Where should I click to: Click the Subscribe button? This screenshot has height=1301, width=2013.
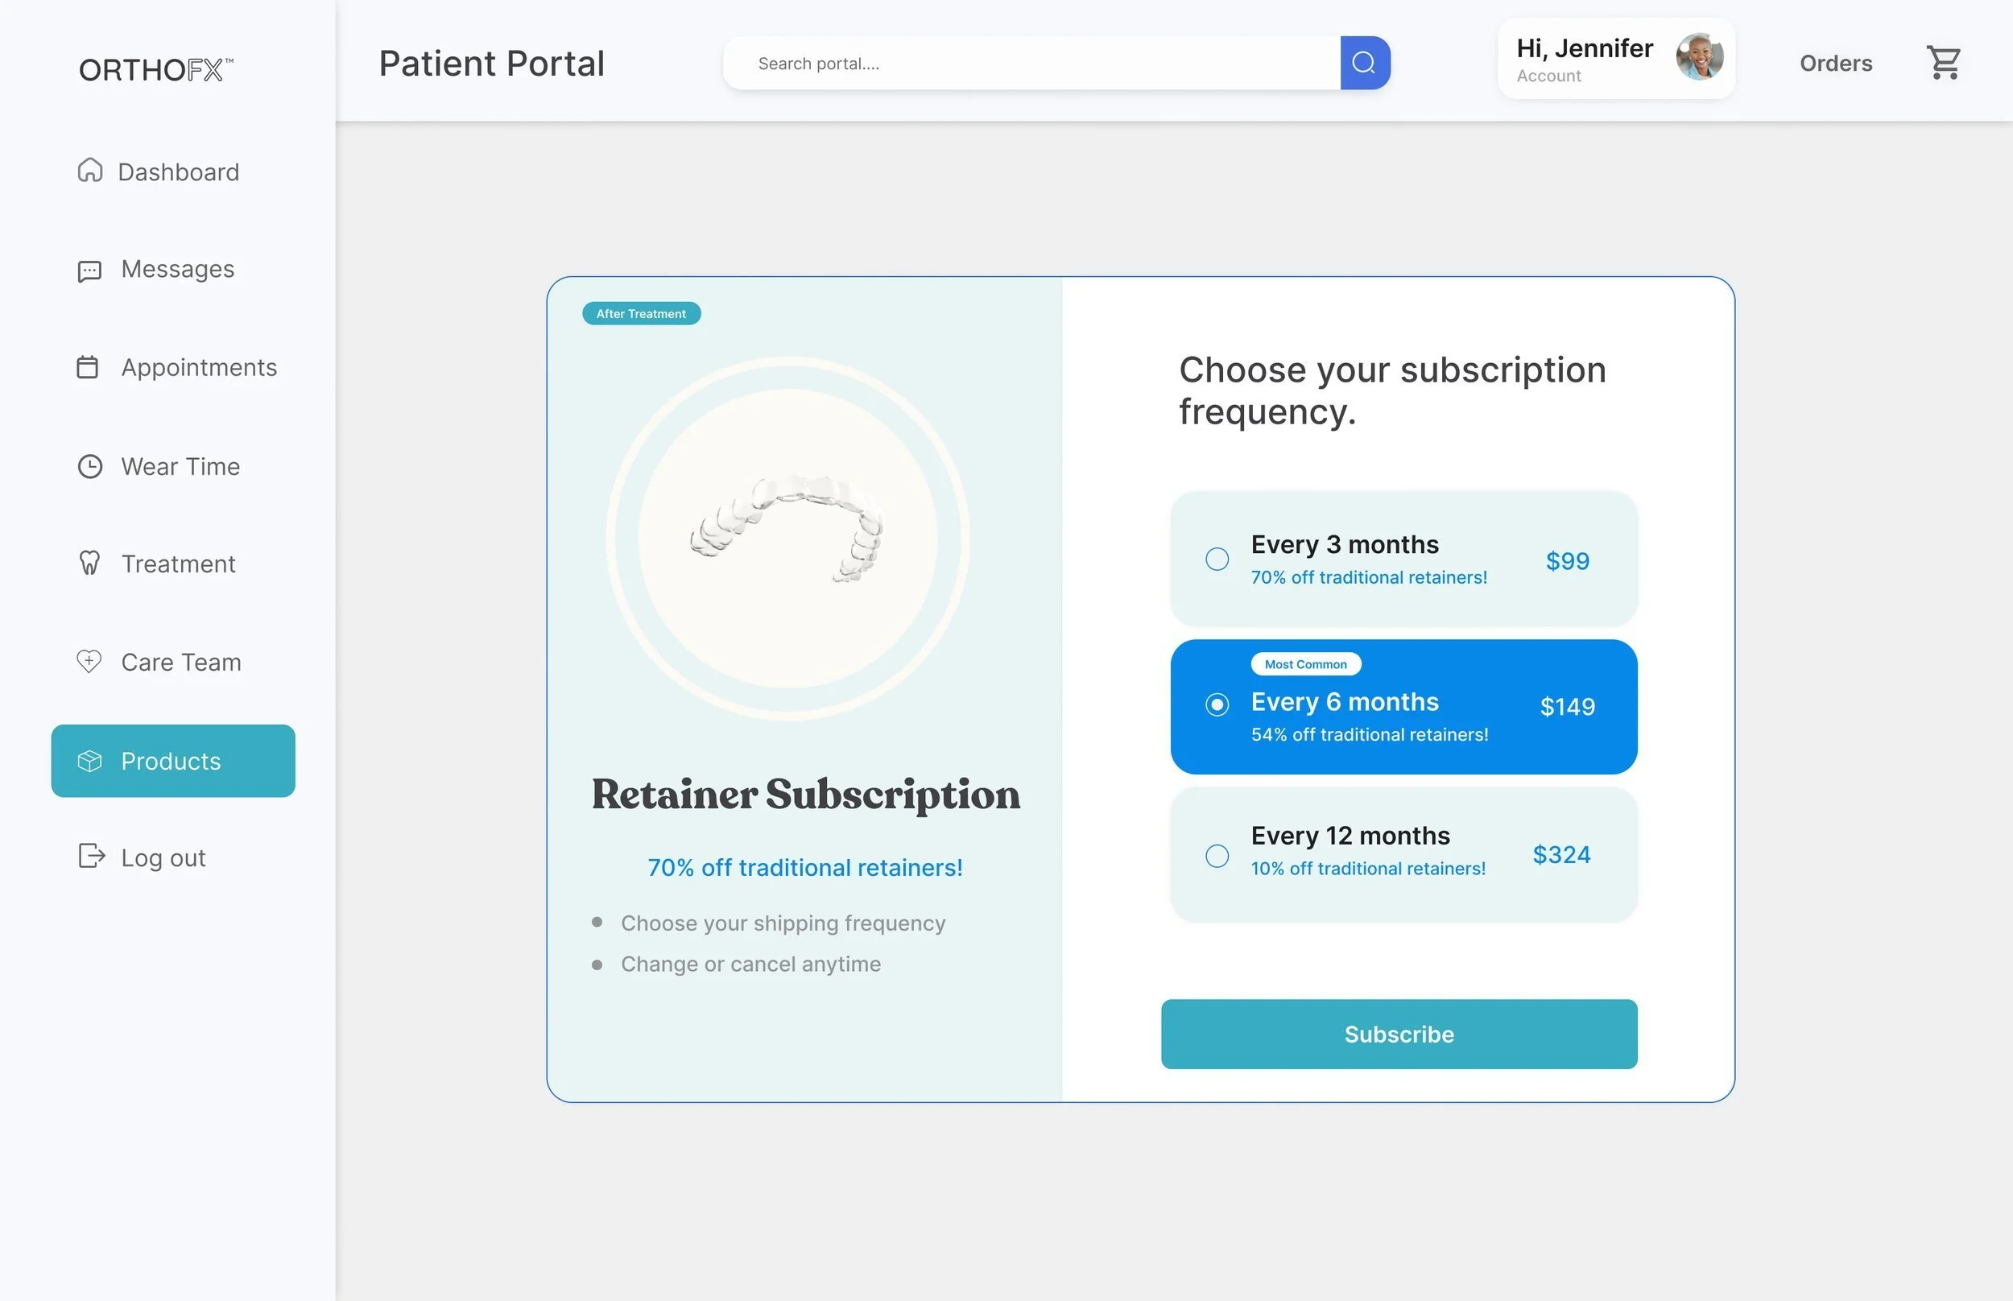1398,1034
